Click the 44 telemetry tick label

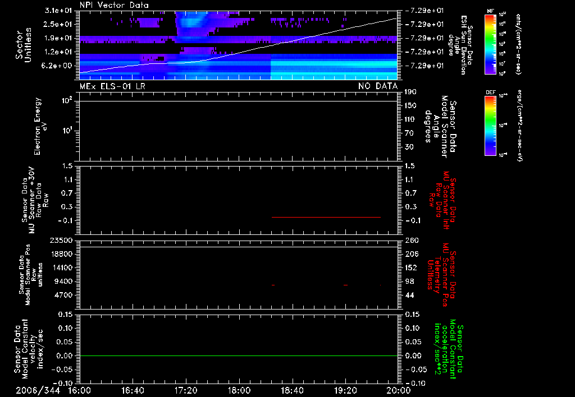409,295
